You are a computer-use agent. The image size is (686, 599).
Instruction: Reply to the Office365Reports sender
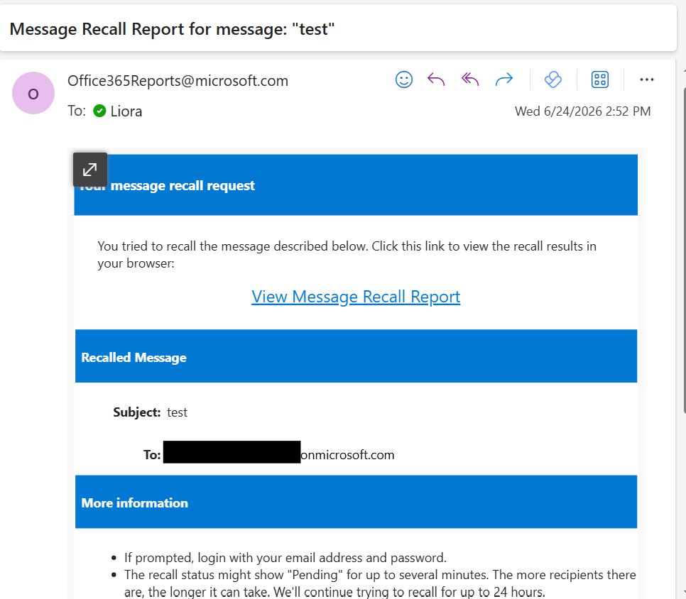tap(436, 79)
